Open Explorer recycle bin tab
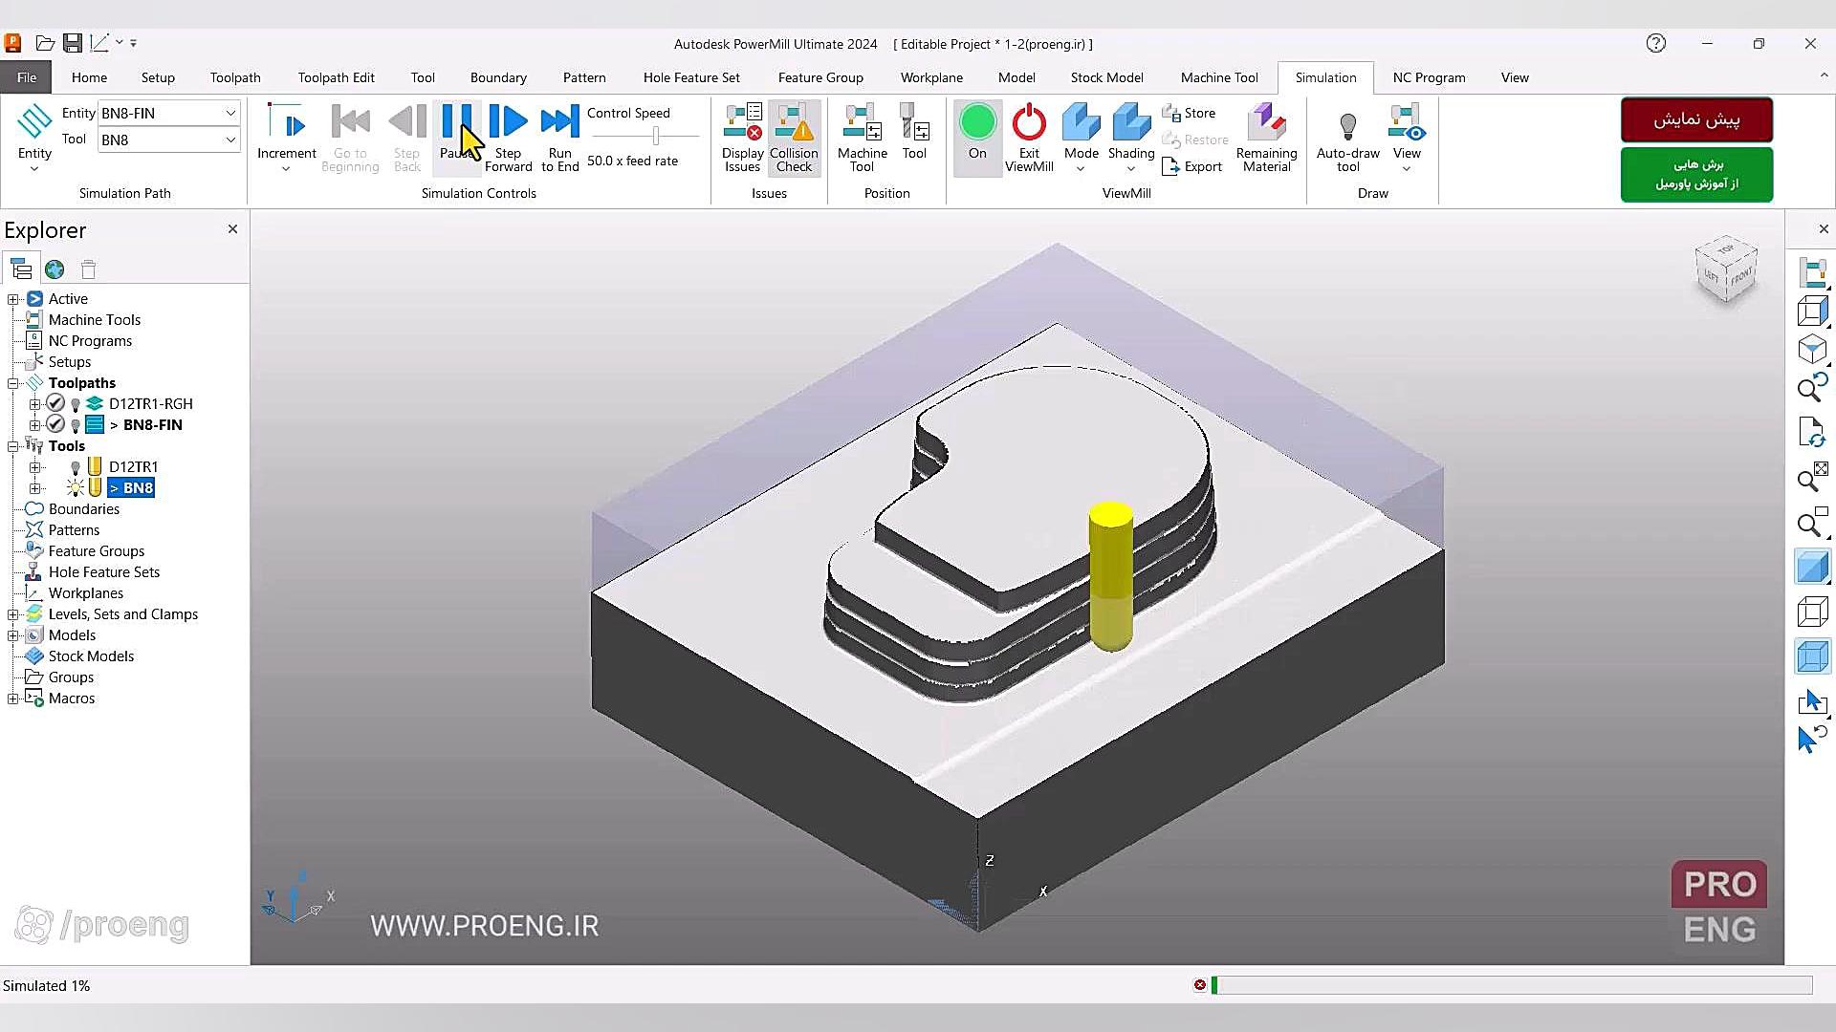The image size is (1836, 1032). (88, 269)
